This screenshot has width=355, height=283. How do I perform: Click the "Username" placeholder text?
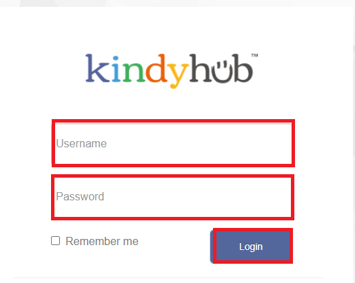(x=81, y=143)
